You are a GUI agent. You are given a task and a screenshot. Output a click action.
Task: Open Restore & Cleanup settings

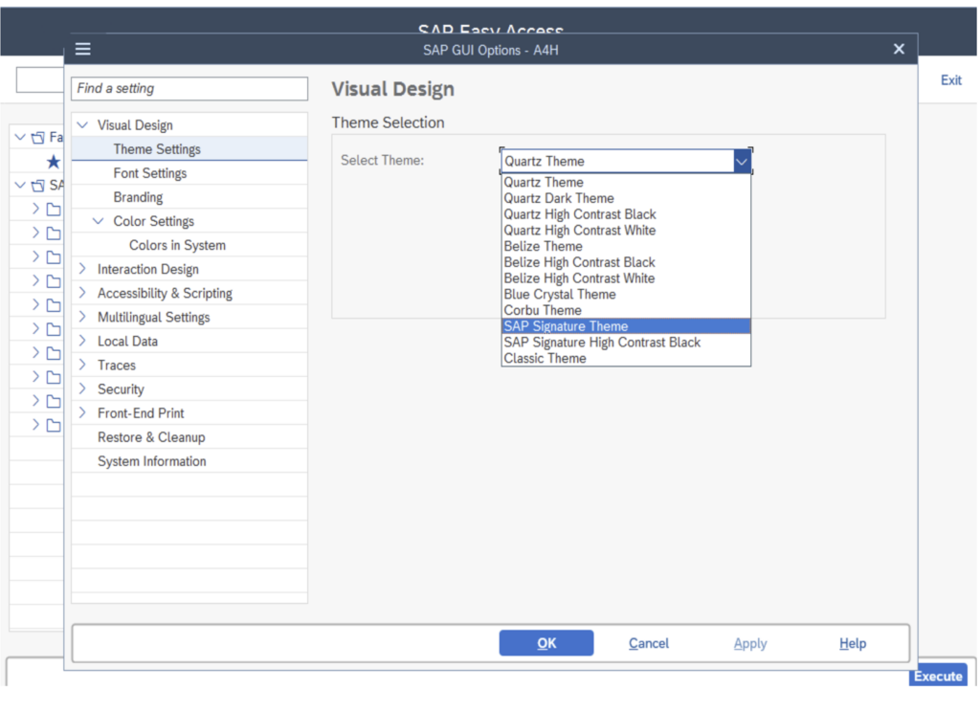[151, 437]
